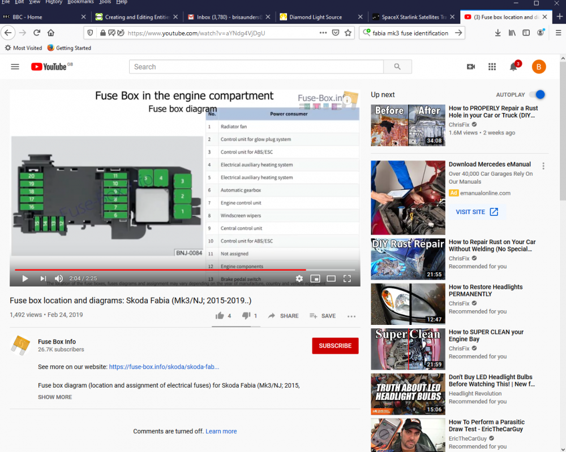This screenshot has width=566, height=452.
Task: Open the notifications bell
Action: coord(513,67)
